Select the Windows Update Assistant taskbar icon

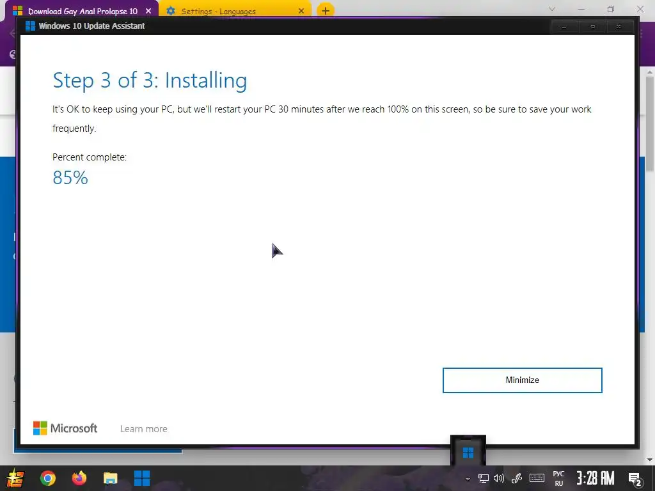click(141, 478)
